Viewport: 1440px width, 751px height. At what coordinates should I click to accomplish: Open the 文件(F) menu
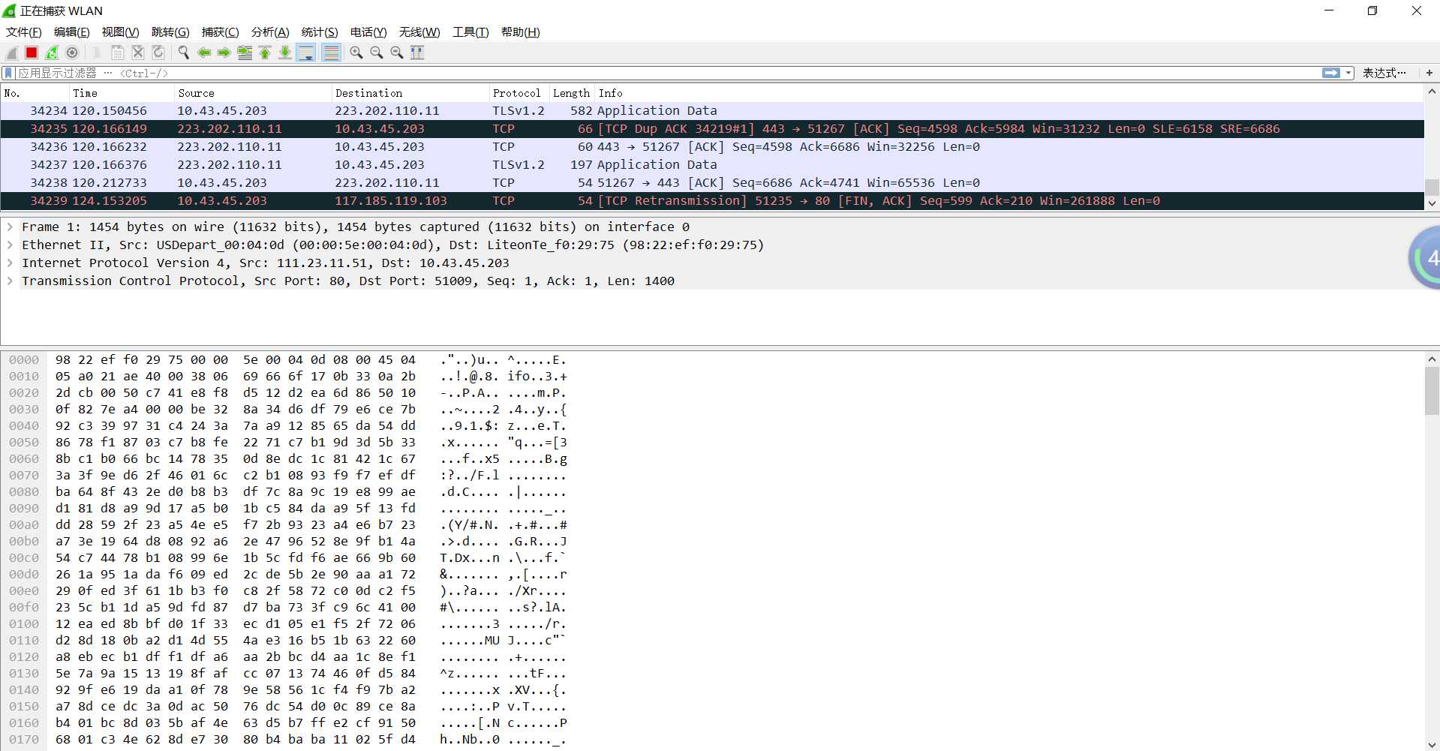(24, 32)
